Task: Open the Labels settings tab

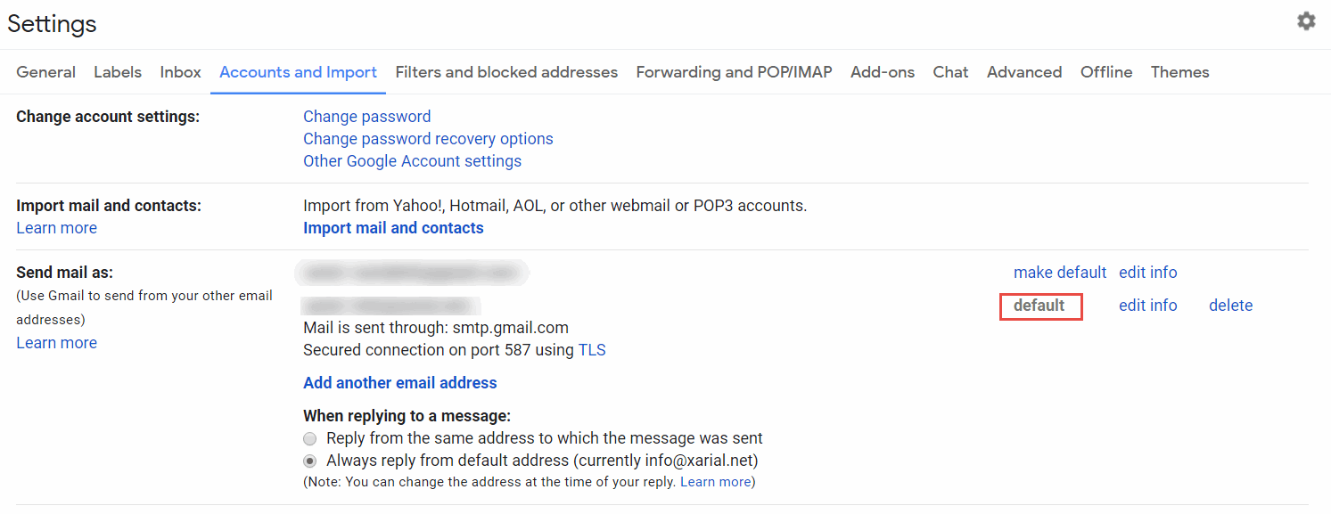Action: [117, 71]
